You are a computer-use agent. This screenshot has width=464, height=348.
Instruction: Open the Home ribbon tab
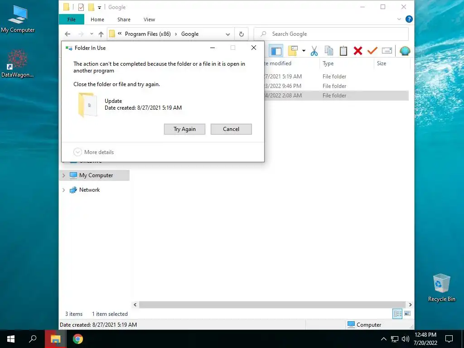point(97,19)
